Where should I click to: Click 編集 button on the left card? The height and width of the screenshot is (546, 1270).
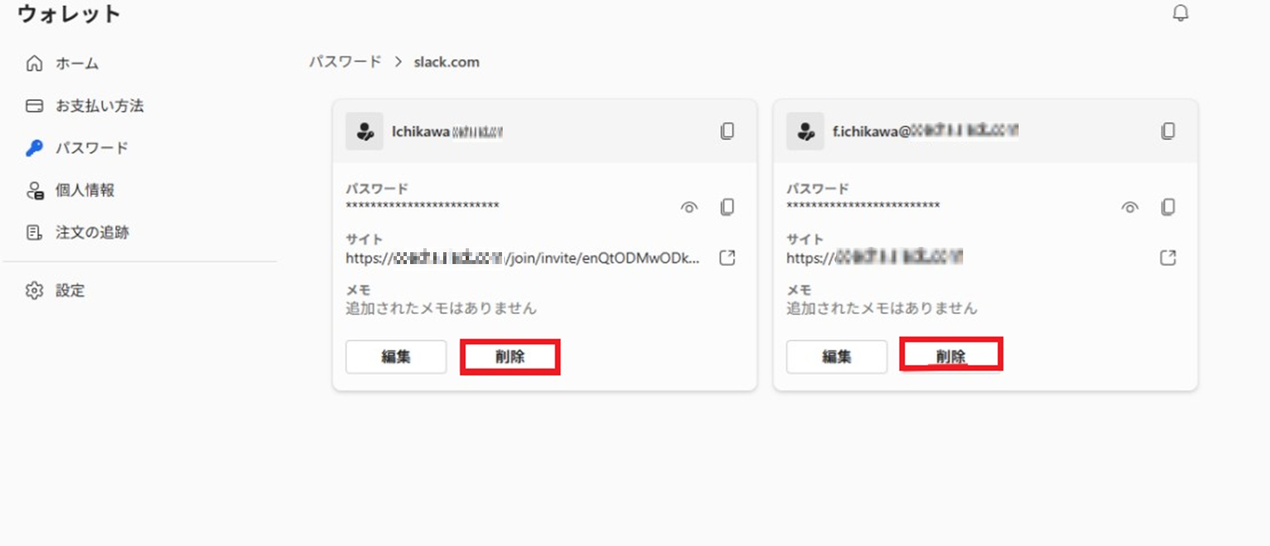[396, 357]
